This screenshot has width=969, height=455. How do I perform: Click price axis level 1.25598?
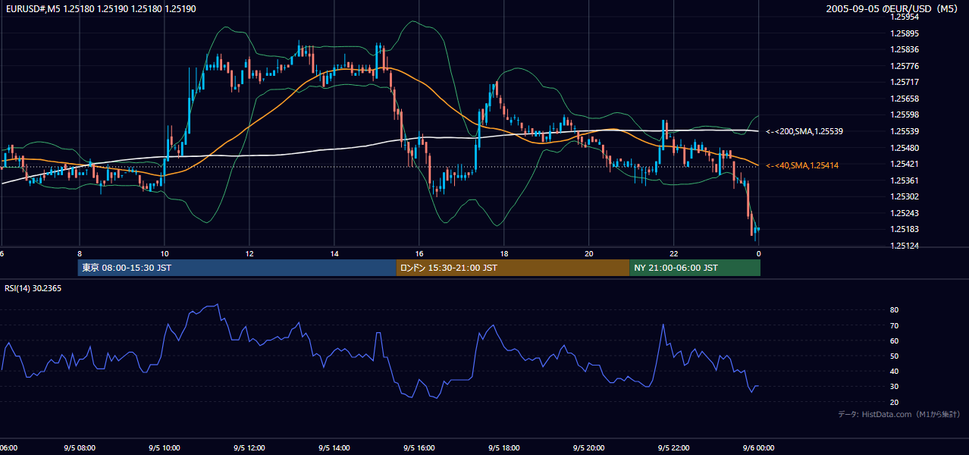coord(905,115)
